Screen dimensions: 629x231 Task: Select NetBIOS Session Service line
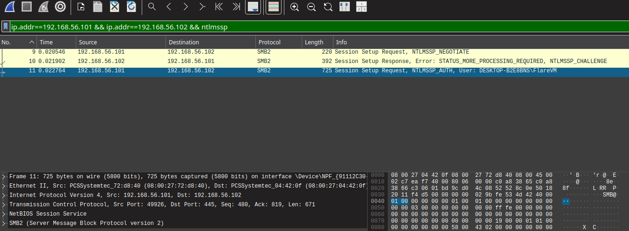pos(48,214)
